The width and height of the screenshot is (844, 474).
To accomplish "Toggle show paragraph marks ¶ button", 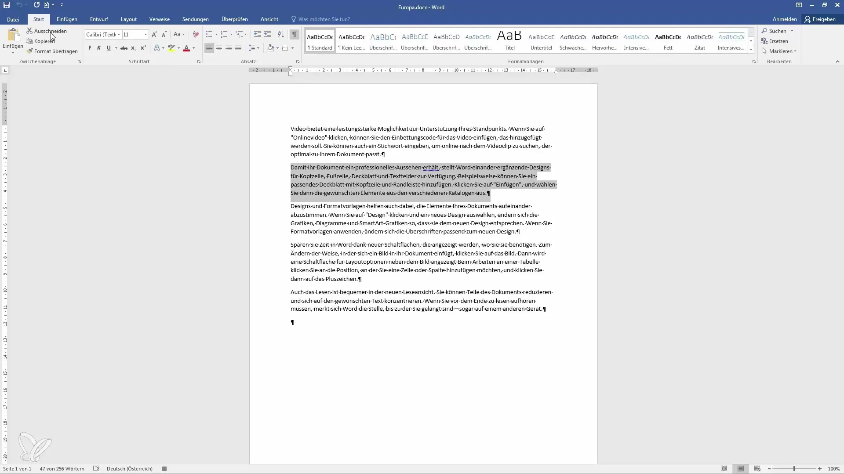I will click(x=295, y=34).
